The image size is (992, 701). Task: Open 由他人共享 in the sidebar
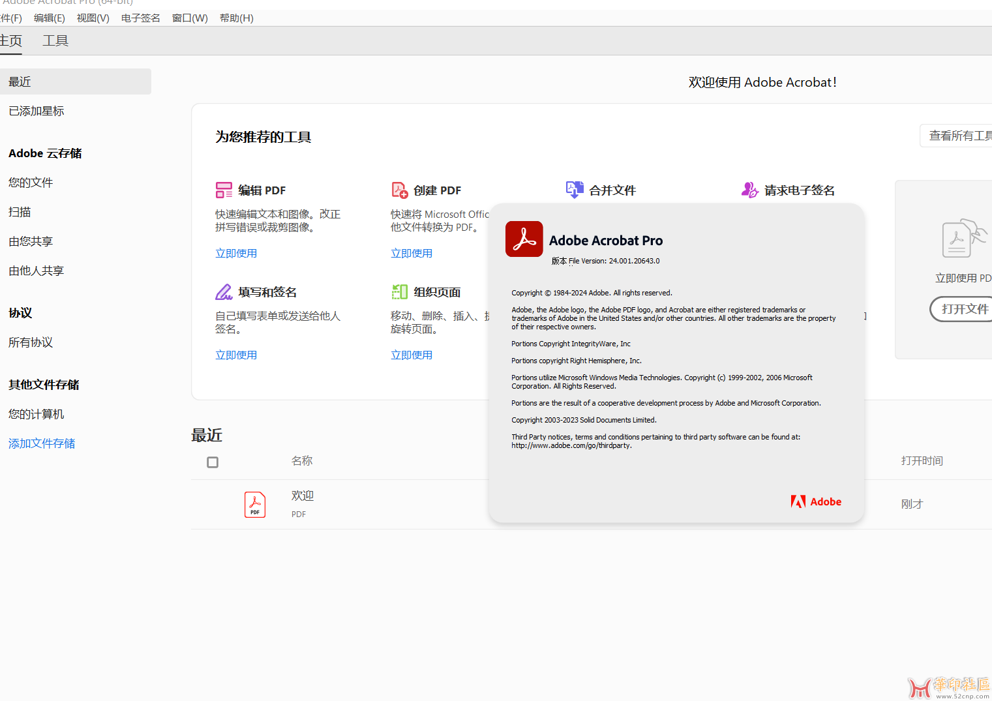(37, 271)
